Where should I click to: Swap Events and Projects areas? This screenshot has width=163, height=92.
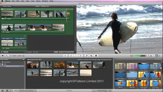tap(7, 56)
